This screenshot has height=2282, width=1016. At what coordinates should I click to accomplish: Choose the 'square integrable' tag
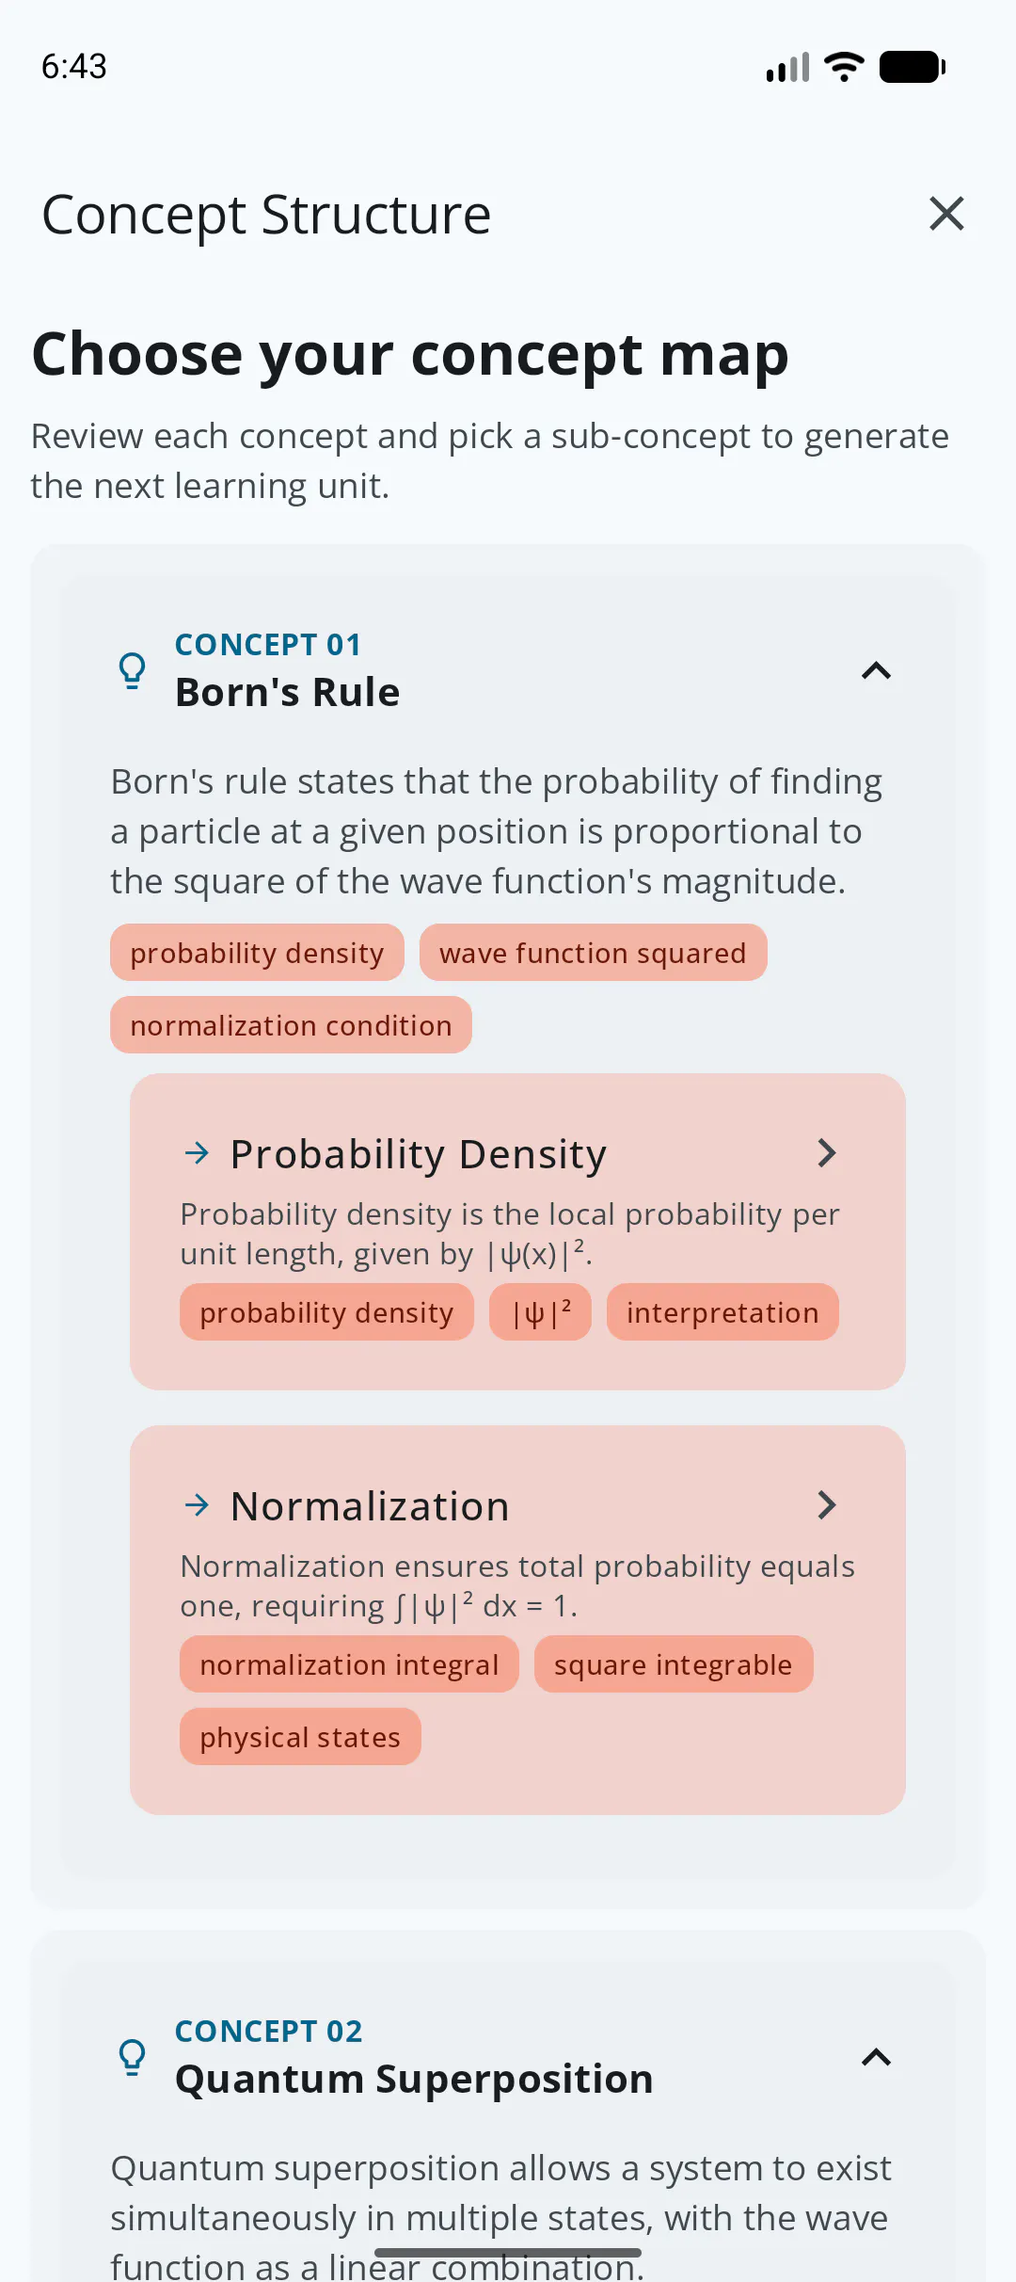(674, 1664)
